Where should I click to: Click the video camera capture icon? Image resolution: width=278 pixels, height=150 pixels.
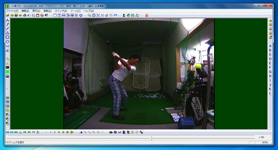click(111, 132)
